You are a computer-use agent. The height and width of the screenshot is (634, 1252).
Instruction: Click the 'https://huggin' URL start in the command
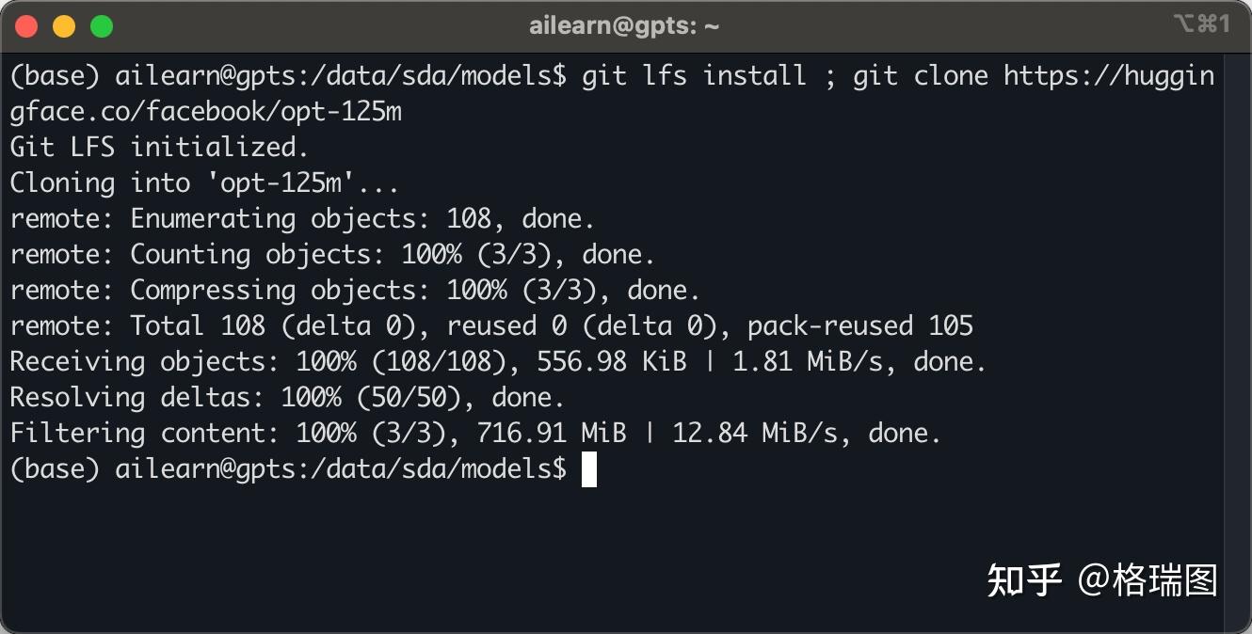pos(1108,75)
